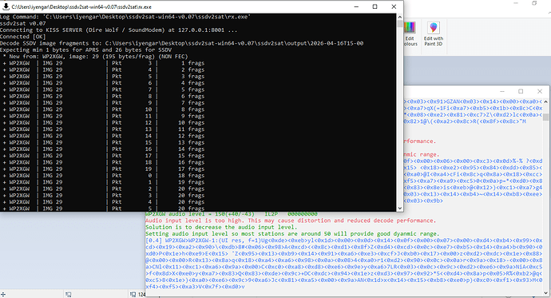Minimize the Paint window behind the console

516,3
